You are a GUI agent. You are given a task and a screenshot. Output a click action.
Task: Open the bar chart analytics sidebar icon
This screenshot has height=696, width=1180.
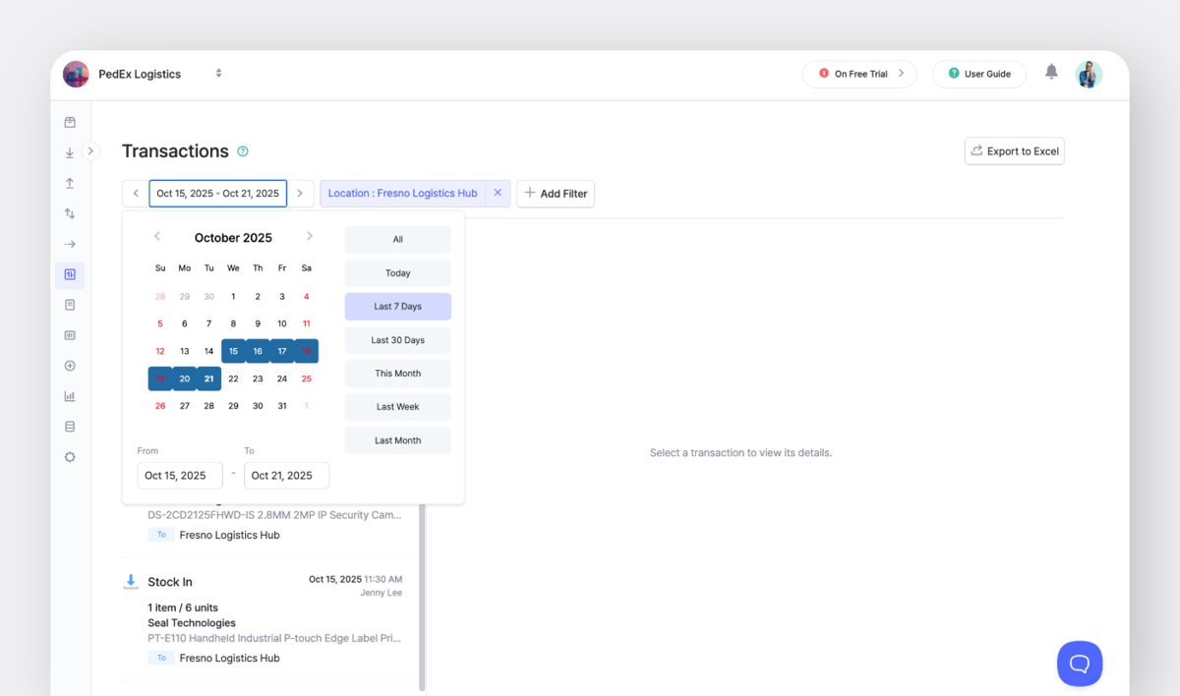[70, 396]
